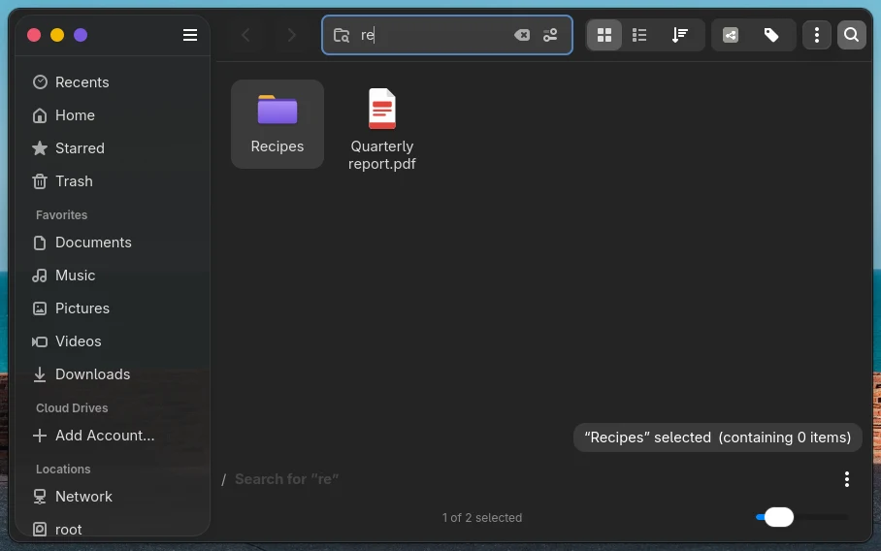
Task: Click the root slash in path bar
Action: [223, 479]
